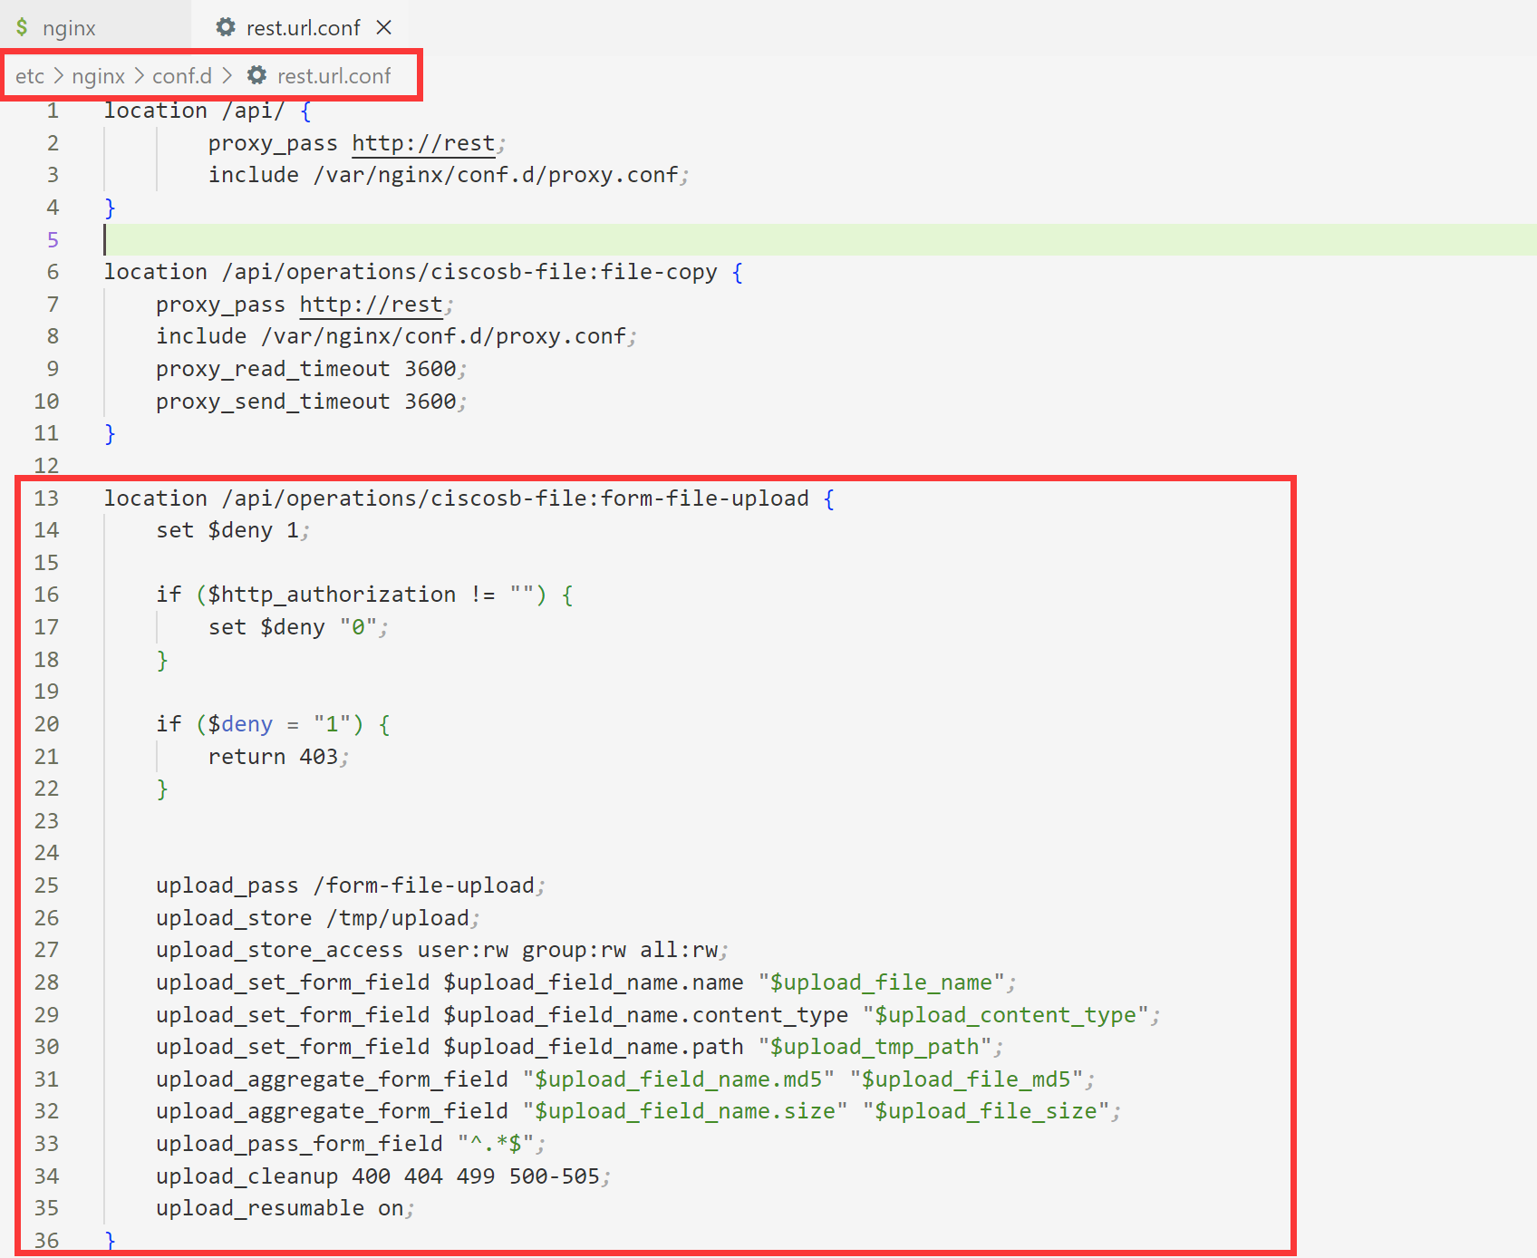Click '$upload_content_type' string on line 29

click(x=1006, y=1015)
